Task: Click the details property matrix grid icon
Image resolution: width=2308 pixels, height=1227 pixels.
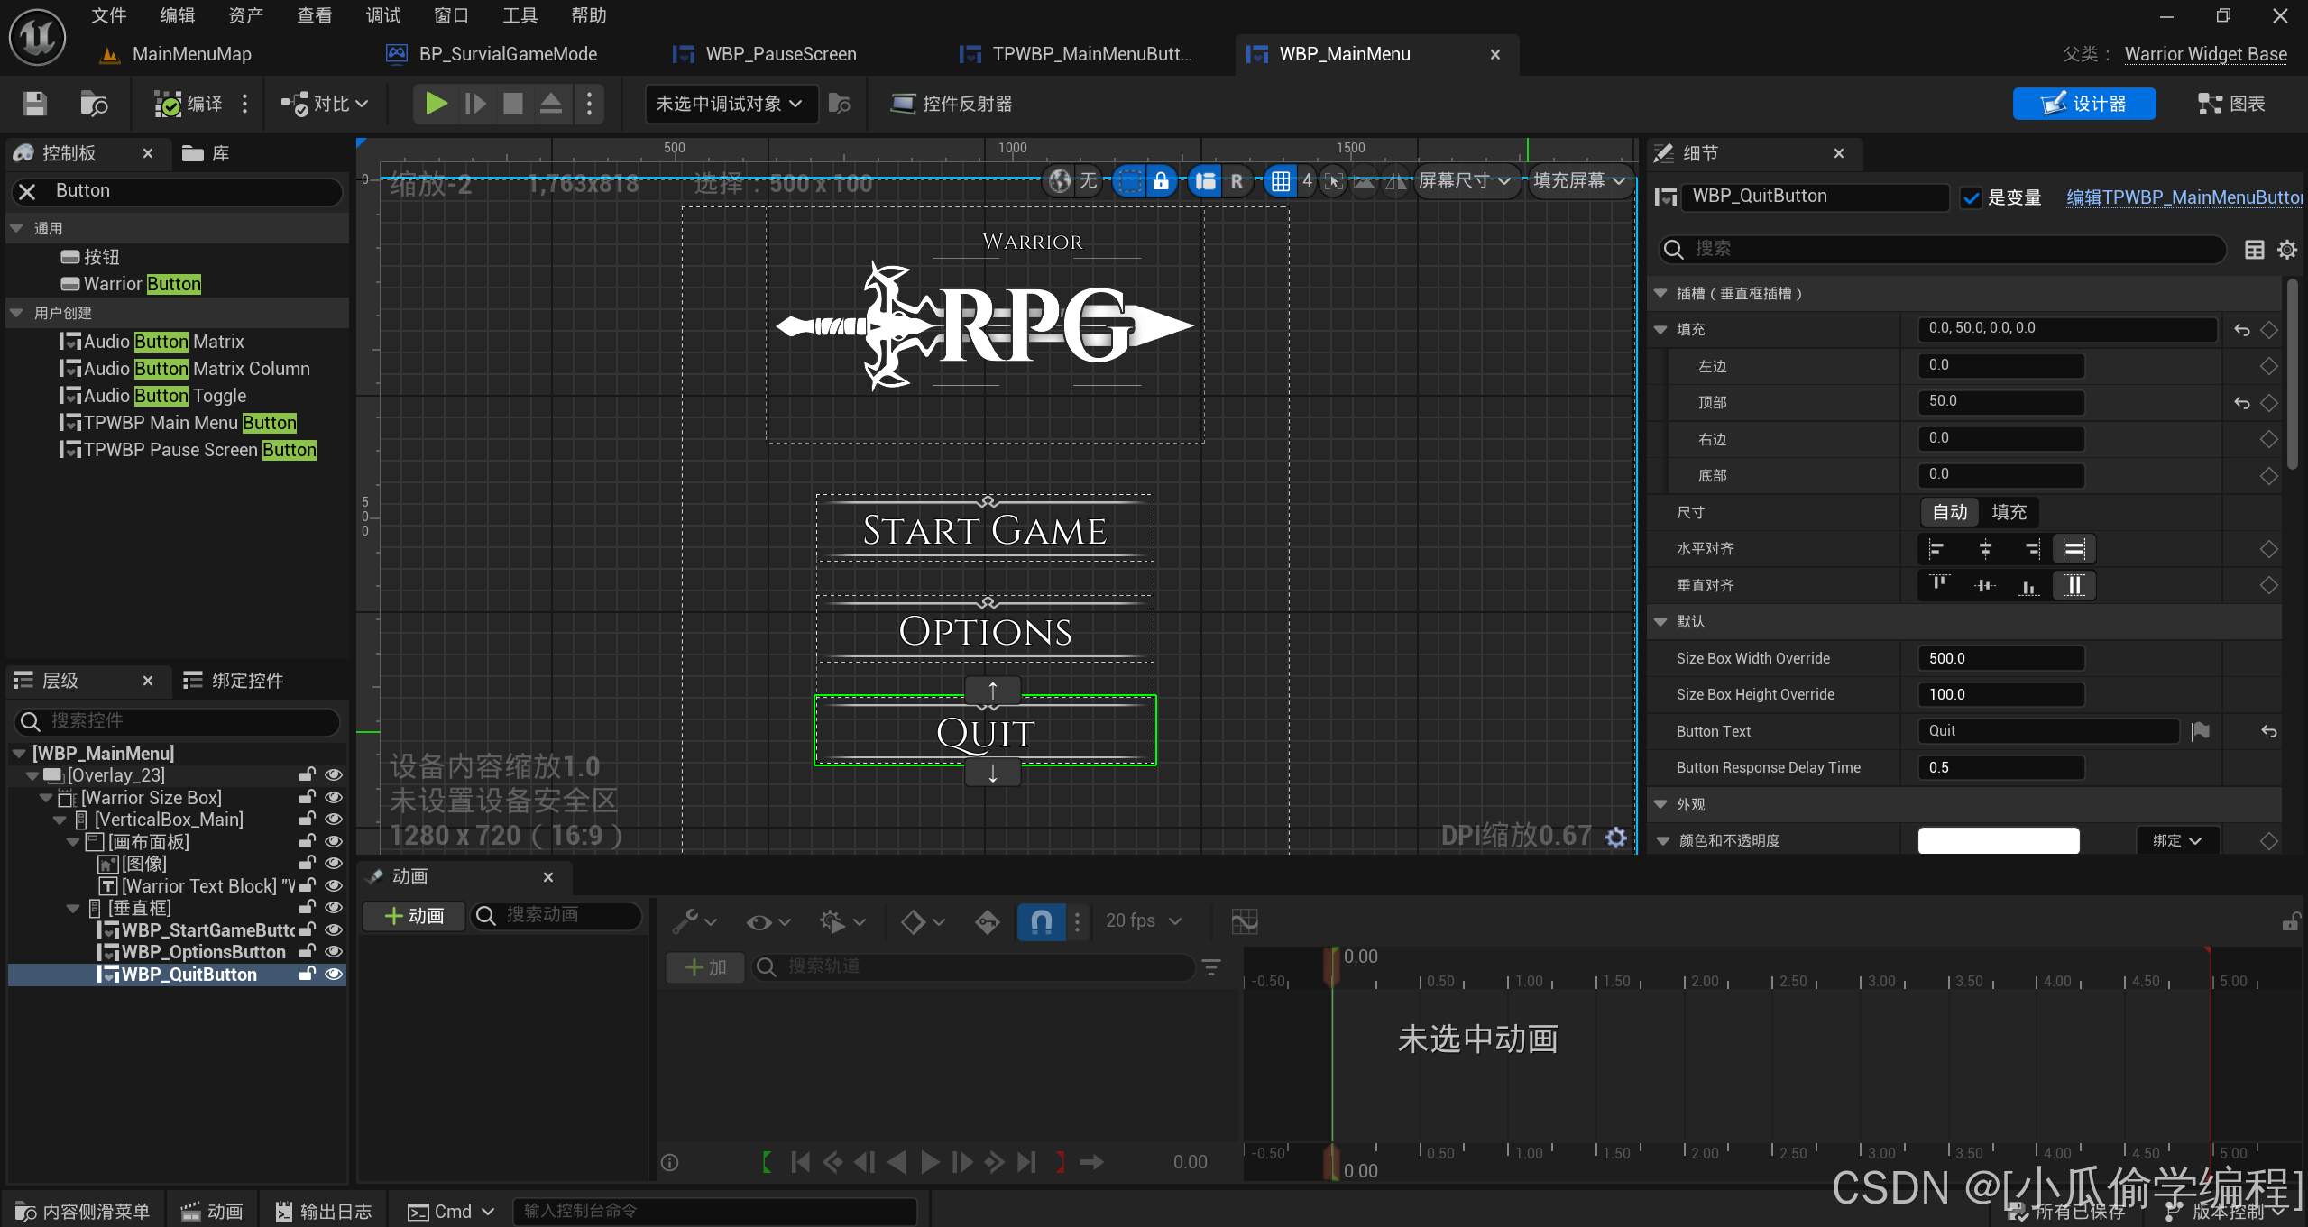Action: [x=2254, y=250]
